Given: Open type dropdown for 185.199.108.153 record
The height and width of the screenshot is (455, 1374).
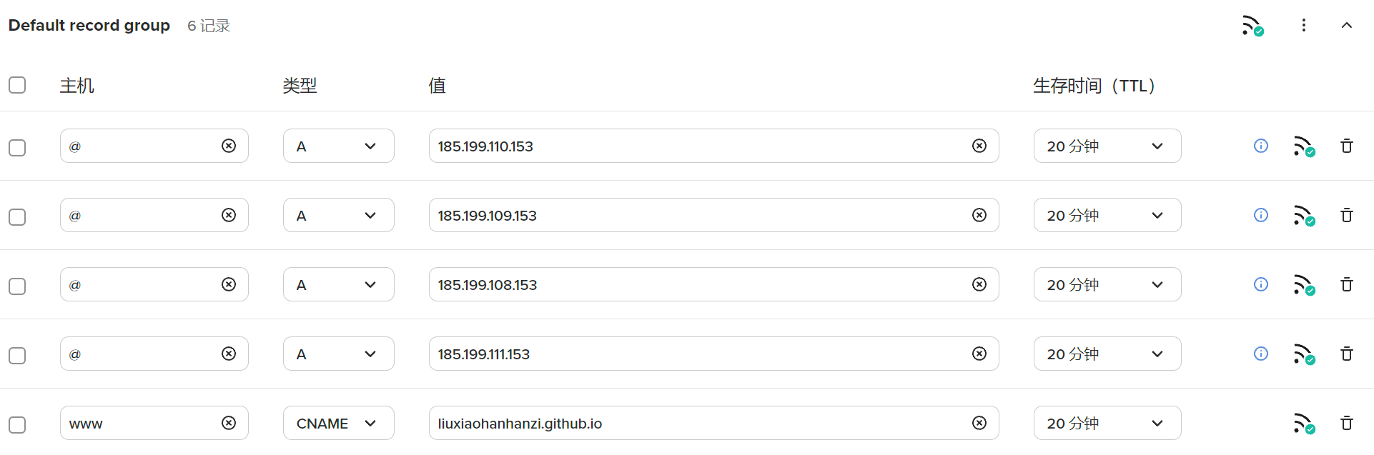Looking at the screenshot, I should 338,284.
